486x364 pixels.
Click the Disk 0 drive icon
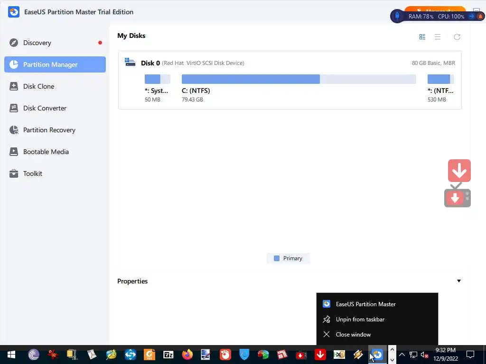click(x=130, y=62)
